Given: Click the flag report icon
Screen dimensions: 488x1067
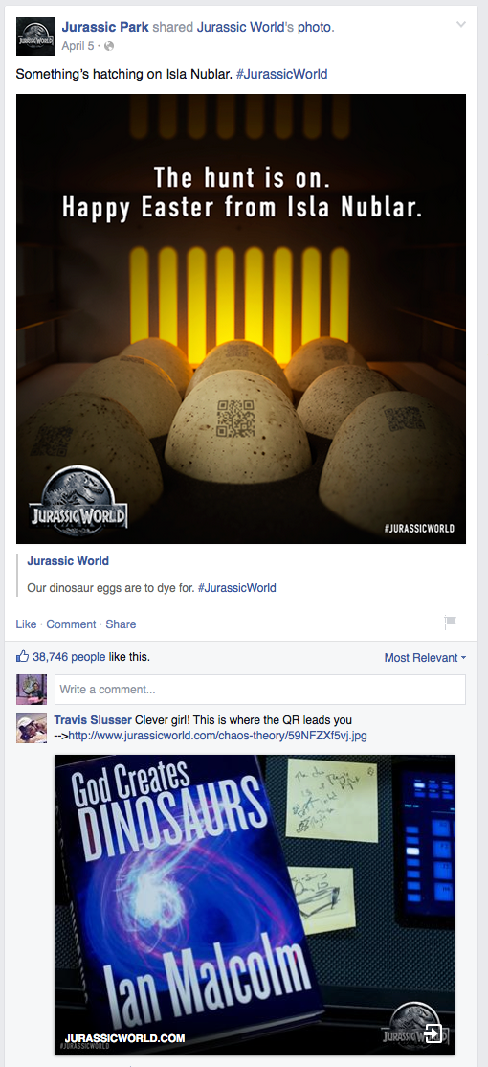Looking at the screenshot, I should [x=450, y=622].
